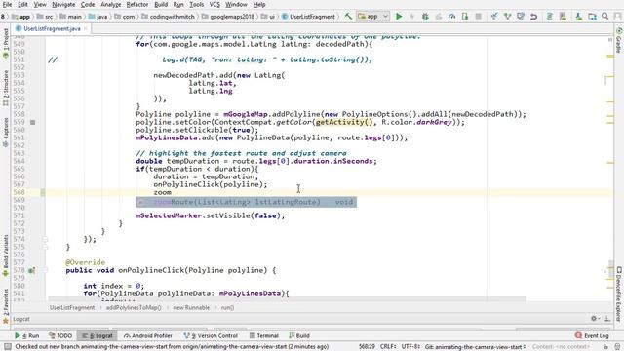Click addPolylinesToMap() in editor breadcrumb
Viewport: 624px width, 351px height.
134,308
